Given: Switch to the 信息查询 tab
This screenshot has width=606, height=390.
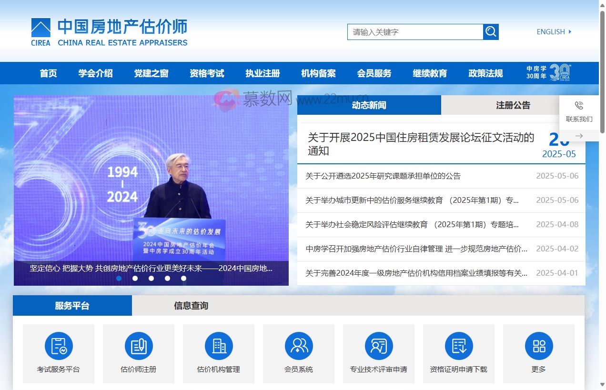Looking at the screenshot, I should pyautogui.click(x=191, y=306).
